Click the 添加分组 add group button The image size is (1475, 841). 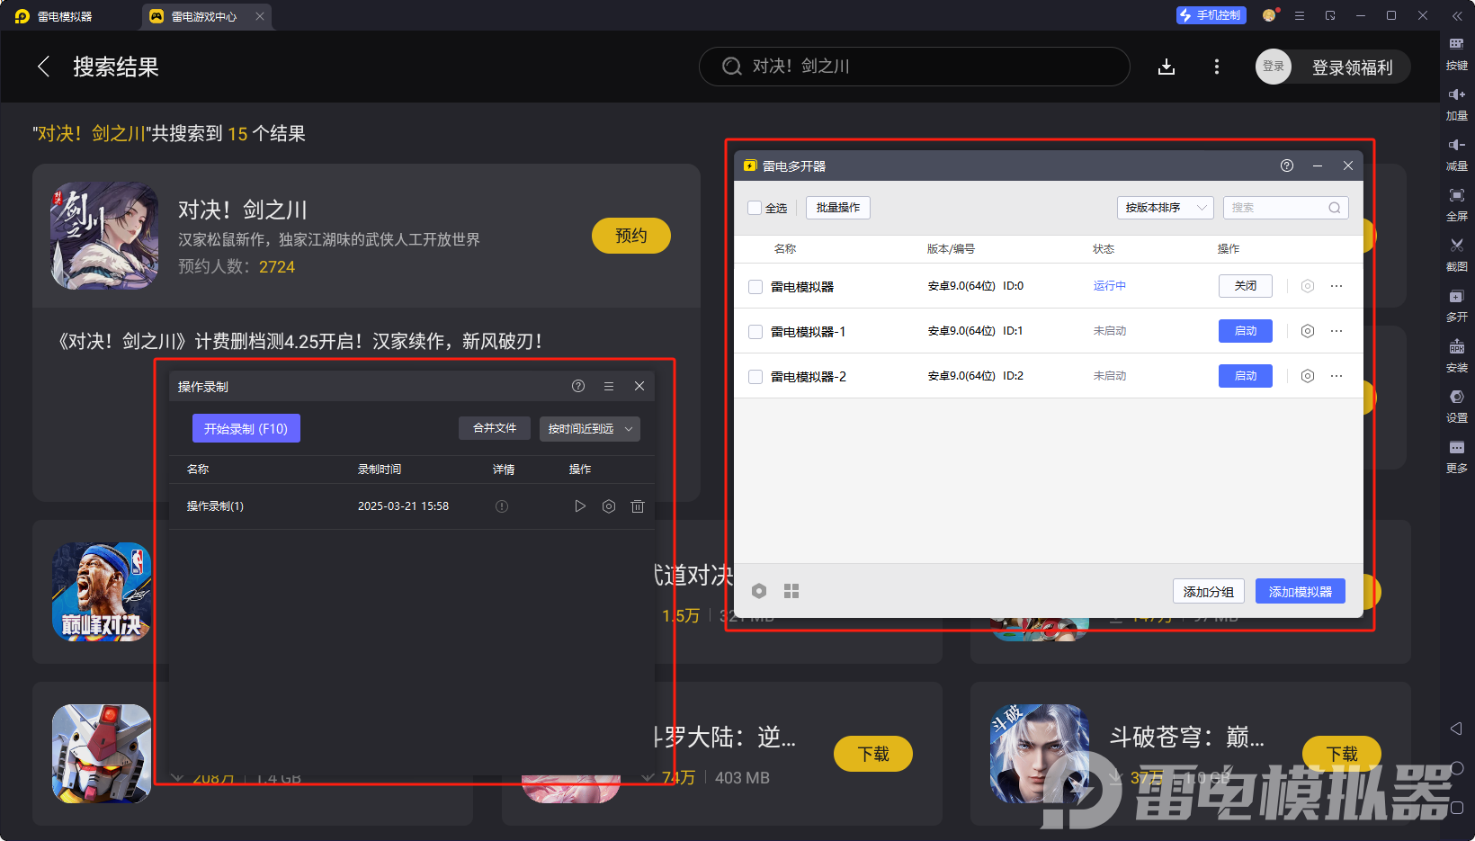(1209, 591)
